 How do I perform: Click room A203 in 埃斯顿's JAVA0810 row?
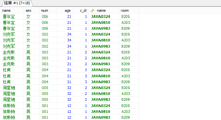pos(126,112)
